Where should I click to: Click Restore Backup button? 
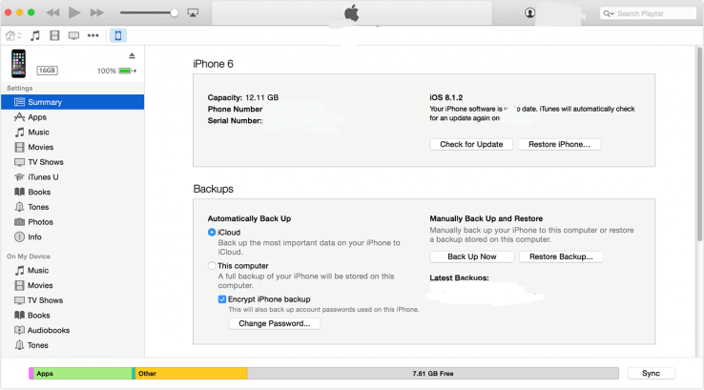(x=561, y=257)
